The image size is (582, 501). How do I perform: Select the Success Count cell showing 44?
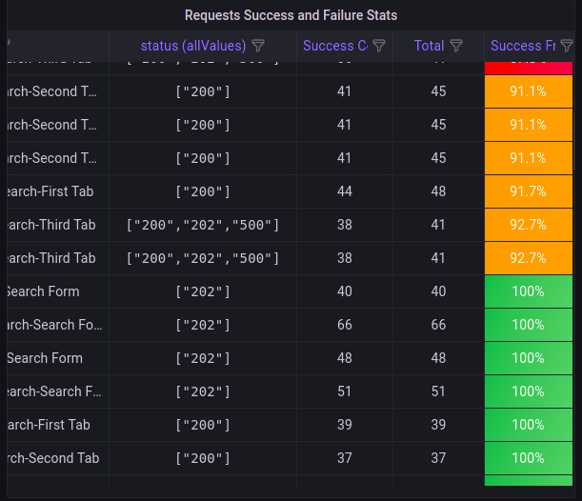(344, 191)
